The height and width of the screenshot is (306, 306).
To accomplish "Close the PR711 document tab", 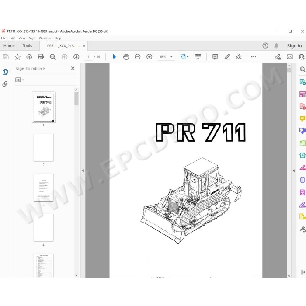I will click(x=84, y=45).
